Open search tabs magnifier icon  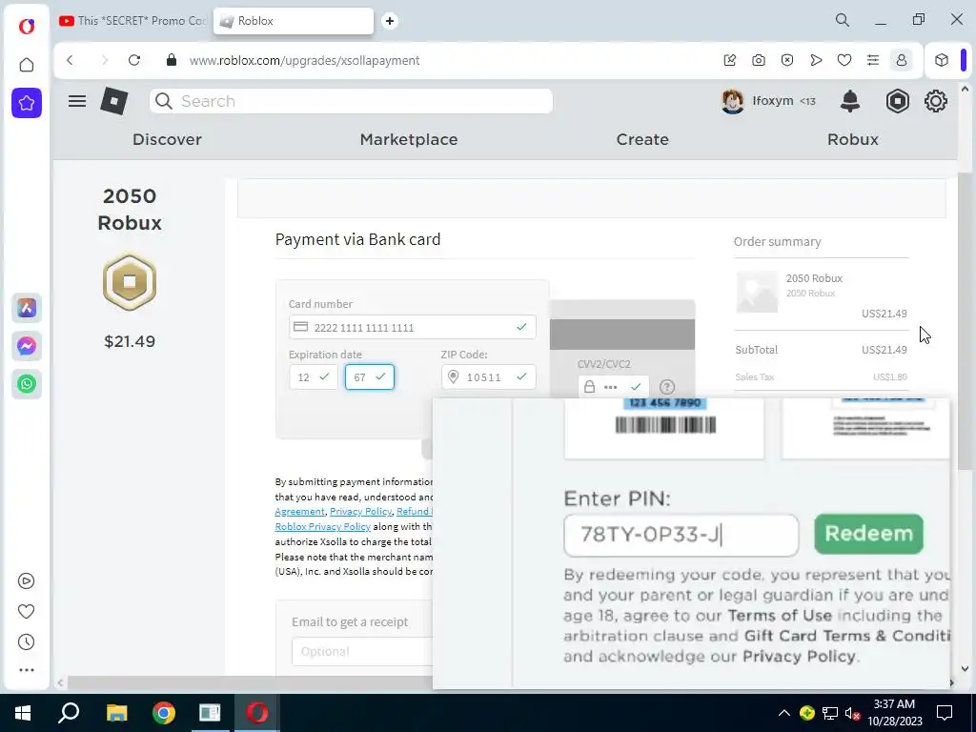coord(843,21)
